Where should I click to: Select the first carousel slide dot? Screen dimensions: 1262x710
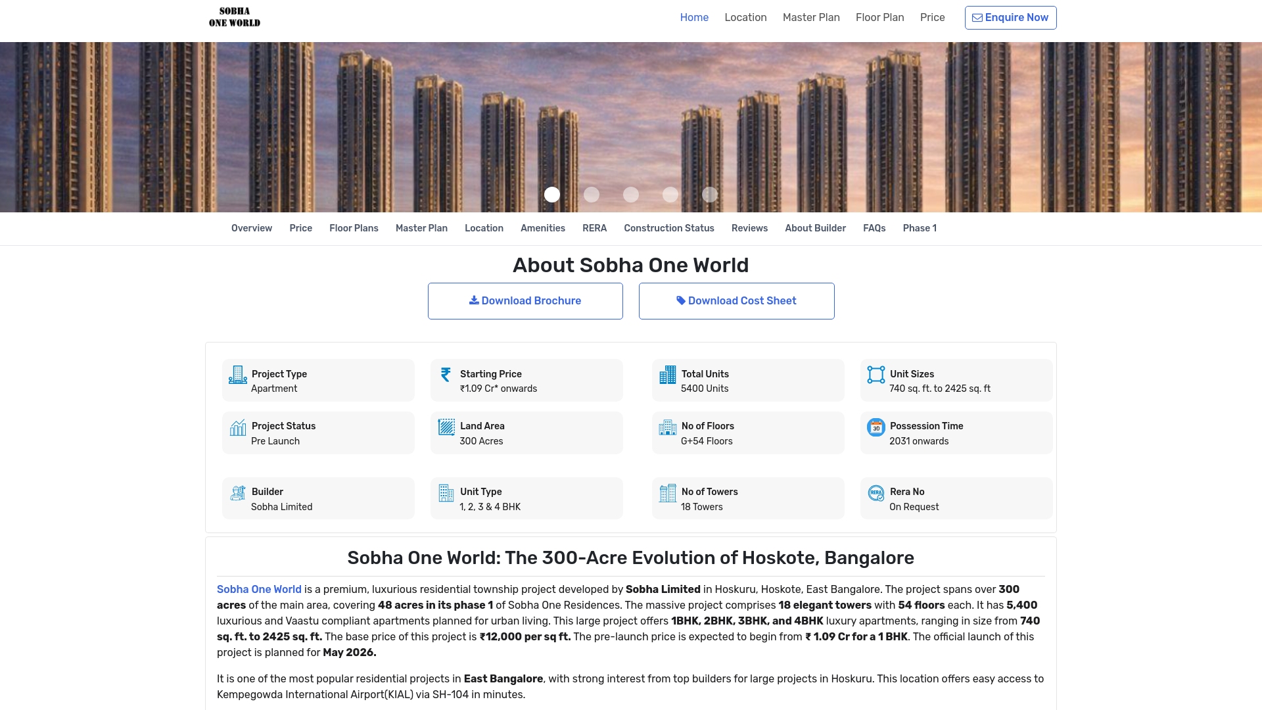coord(552,195)
